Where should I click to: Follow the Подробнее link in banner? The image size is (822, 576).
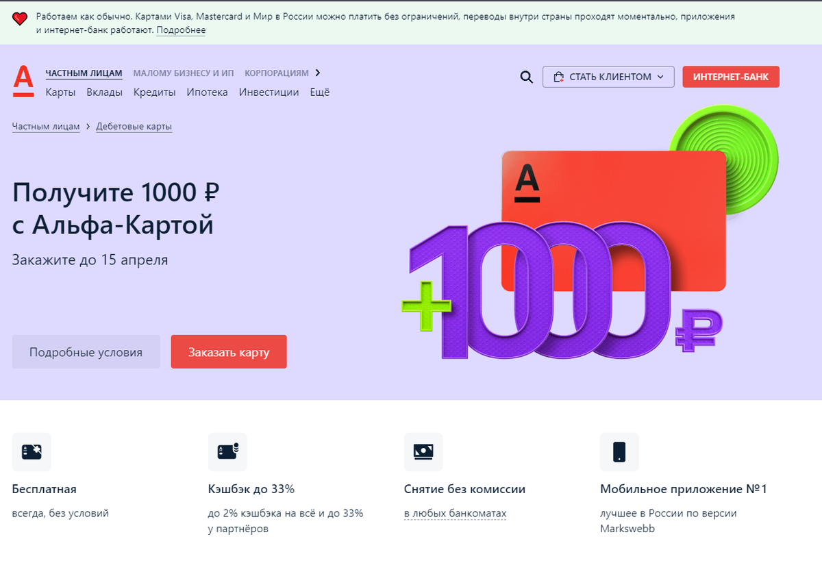click(181, 30)
